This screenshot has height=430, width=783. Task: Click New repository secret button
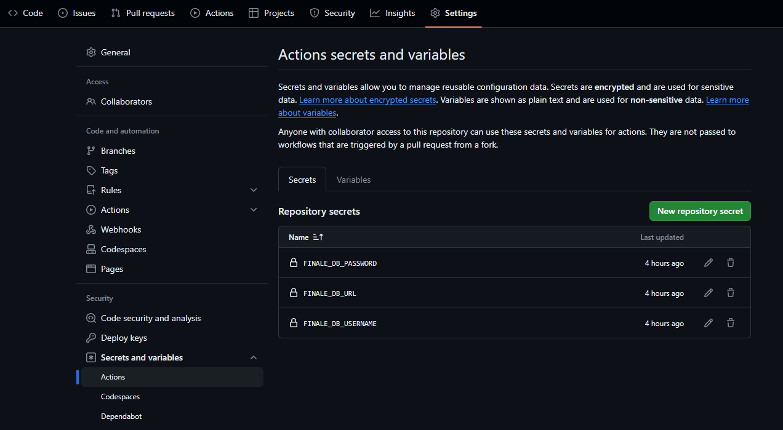700,211
